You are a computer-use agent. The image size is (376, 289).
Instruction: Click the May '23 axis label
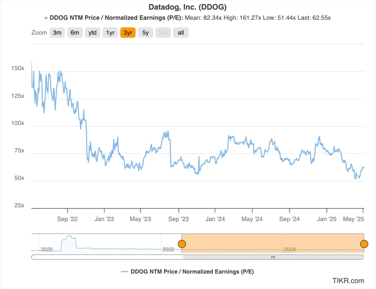point(141,219)
